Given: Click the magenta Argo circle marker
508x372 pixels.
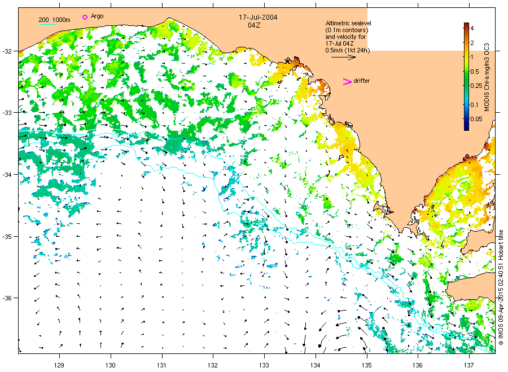Looking at the screenshot, I should [x=85, y=17].
